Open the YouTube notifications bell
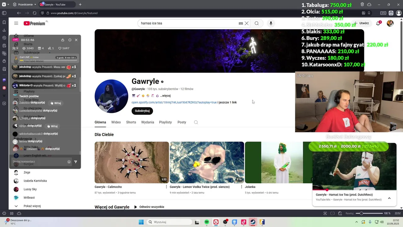Image resolution: width=403 pixels, height=227 pixels. click(x=378, y=23)
